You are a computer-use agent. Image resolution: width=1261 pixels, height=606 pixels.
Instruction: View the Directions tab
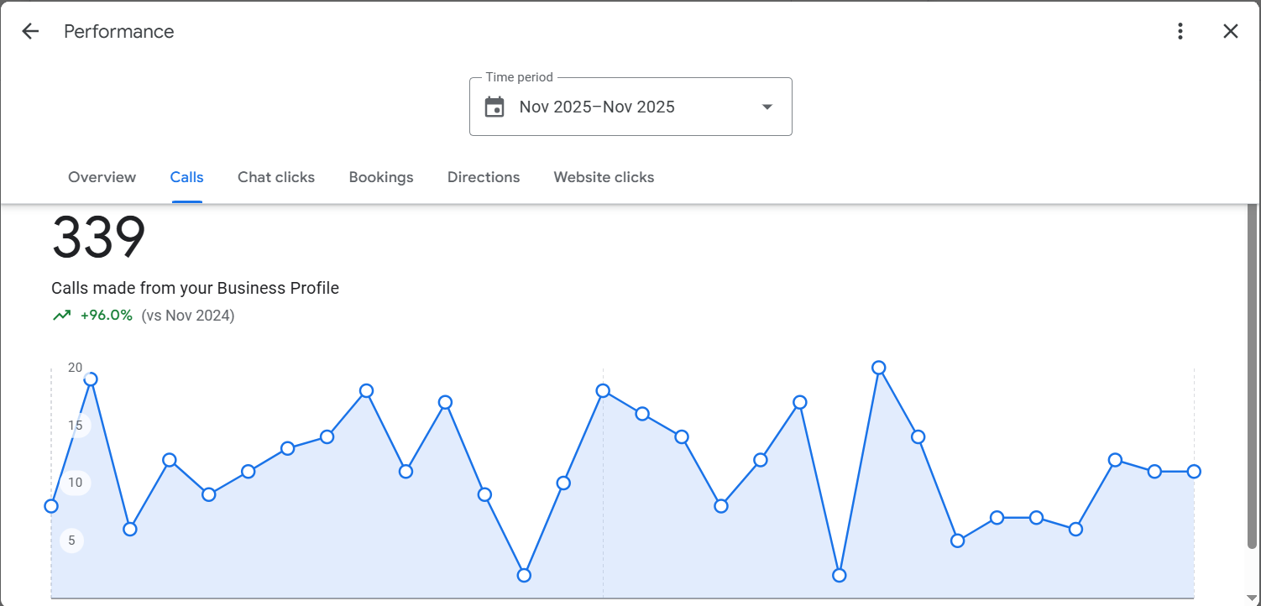coord(484,177)
